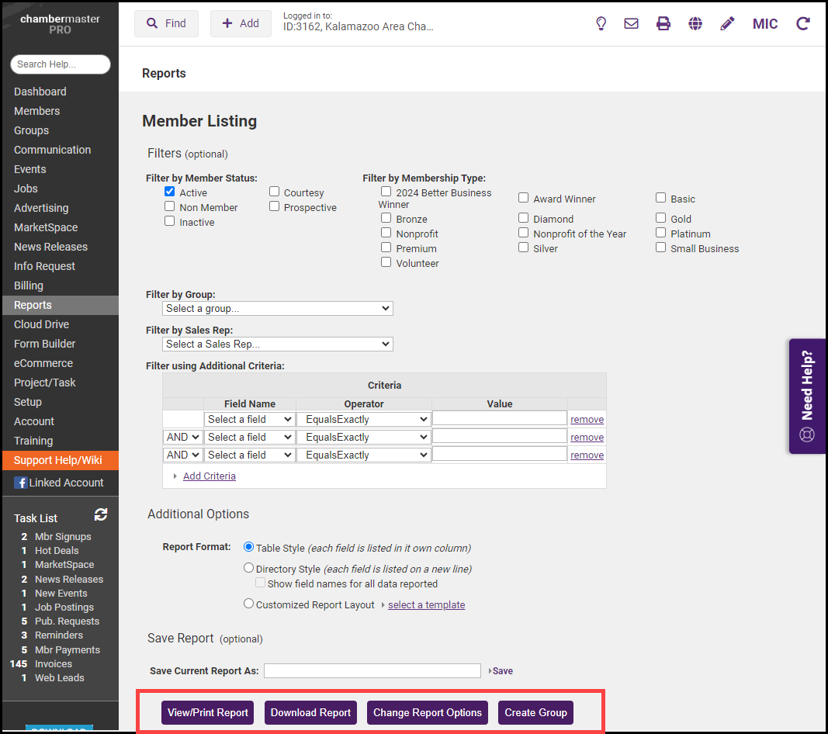The width and height of the screenshot is (828, 734).
Task: Click the View/Print Report button
Action: [208, 712]
